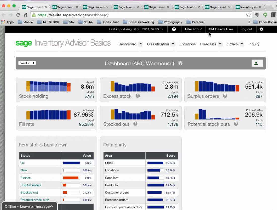The image size is (277, 210).
Task: Open help for the Stocked out tile
Action: 135,124
